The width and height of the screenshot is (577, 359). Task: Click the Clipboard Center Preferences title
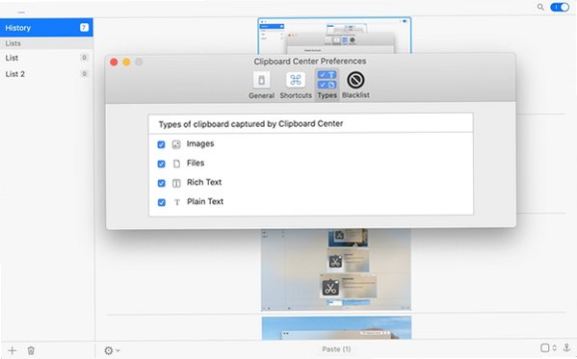pyautogui.click(x=310, y=61)
